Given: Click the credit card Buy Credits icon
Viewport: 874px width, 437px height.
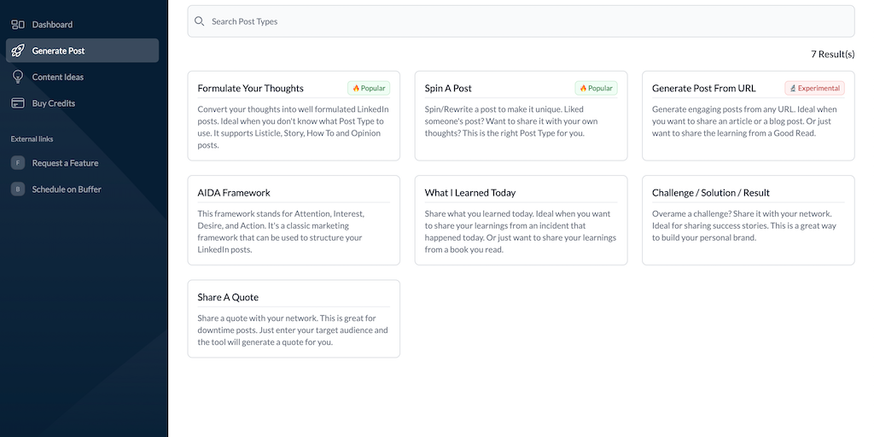Looking at the screenshot, I should click(x=18, y=103).
